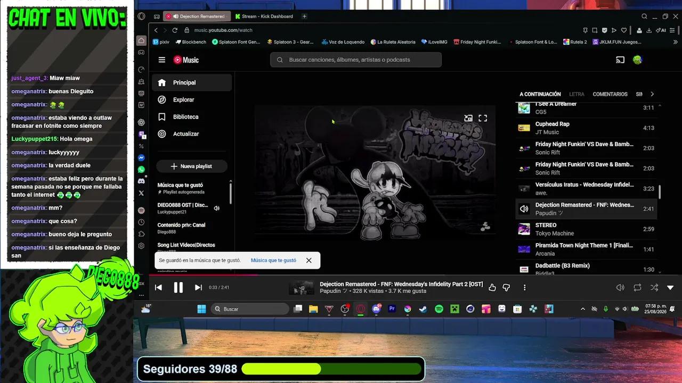The image size is (682, 383).
Task: Play Versículus Iratus from the queue
Action: [586, 188]
